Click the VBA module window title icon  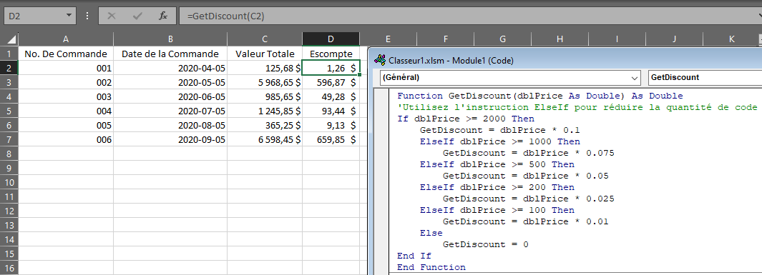(380, 61)
